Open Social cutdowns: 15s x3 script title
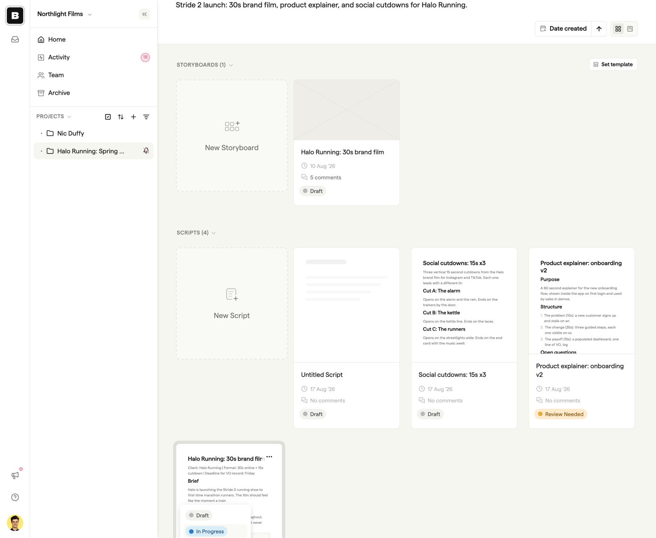The image size is (656, 538). coord(452,375)
